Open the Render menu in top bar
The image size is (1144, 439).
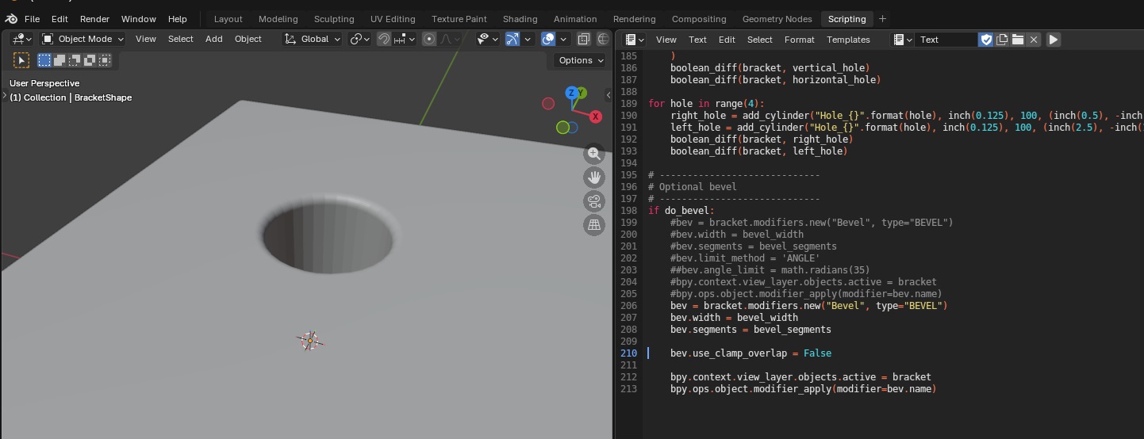tap(94, 19)
